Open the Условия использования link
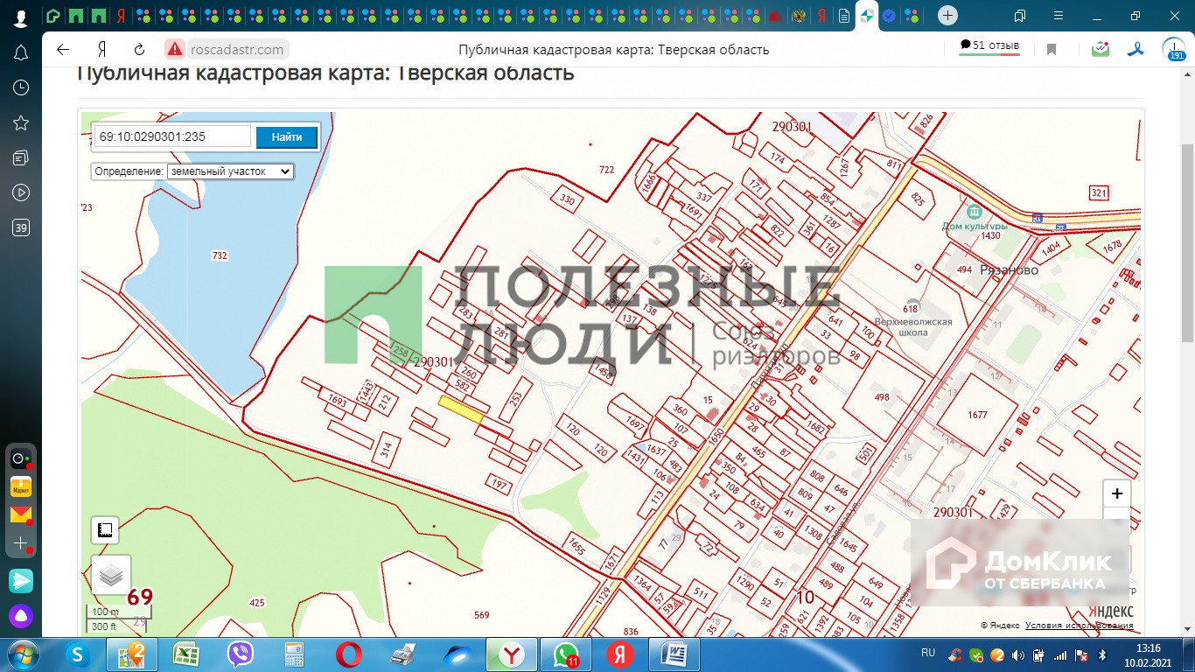The image size is (1195, 672). coord(1079,626)
